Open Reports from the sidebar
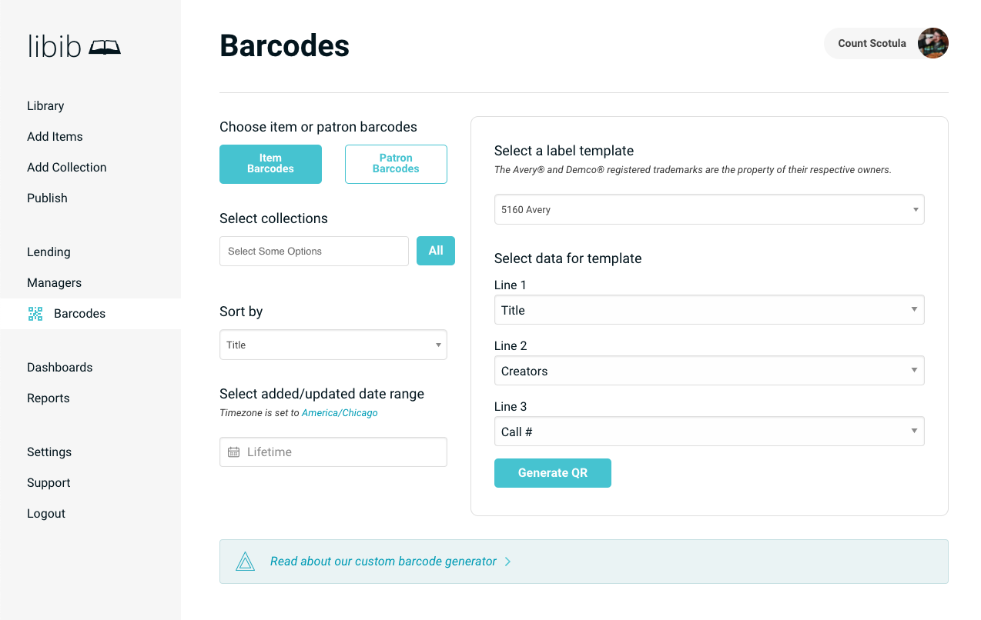The height and width of the screenshot is (620, 981). click(48, 398)
